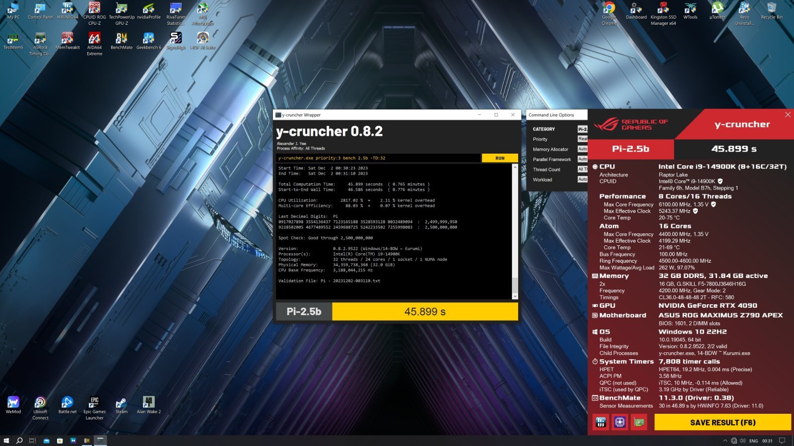Click green GPU card icon in BenchMate footer
Viewport: 794px width, 446px height.
(x=639, y=423)
